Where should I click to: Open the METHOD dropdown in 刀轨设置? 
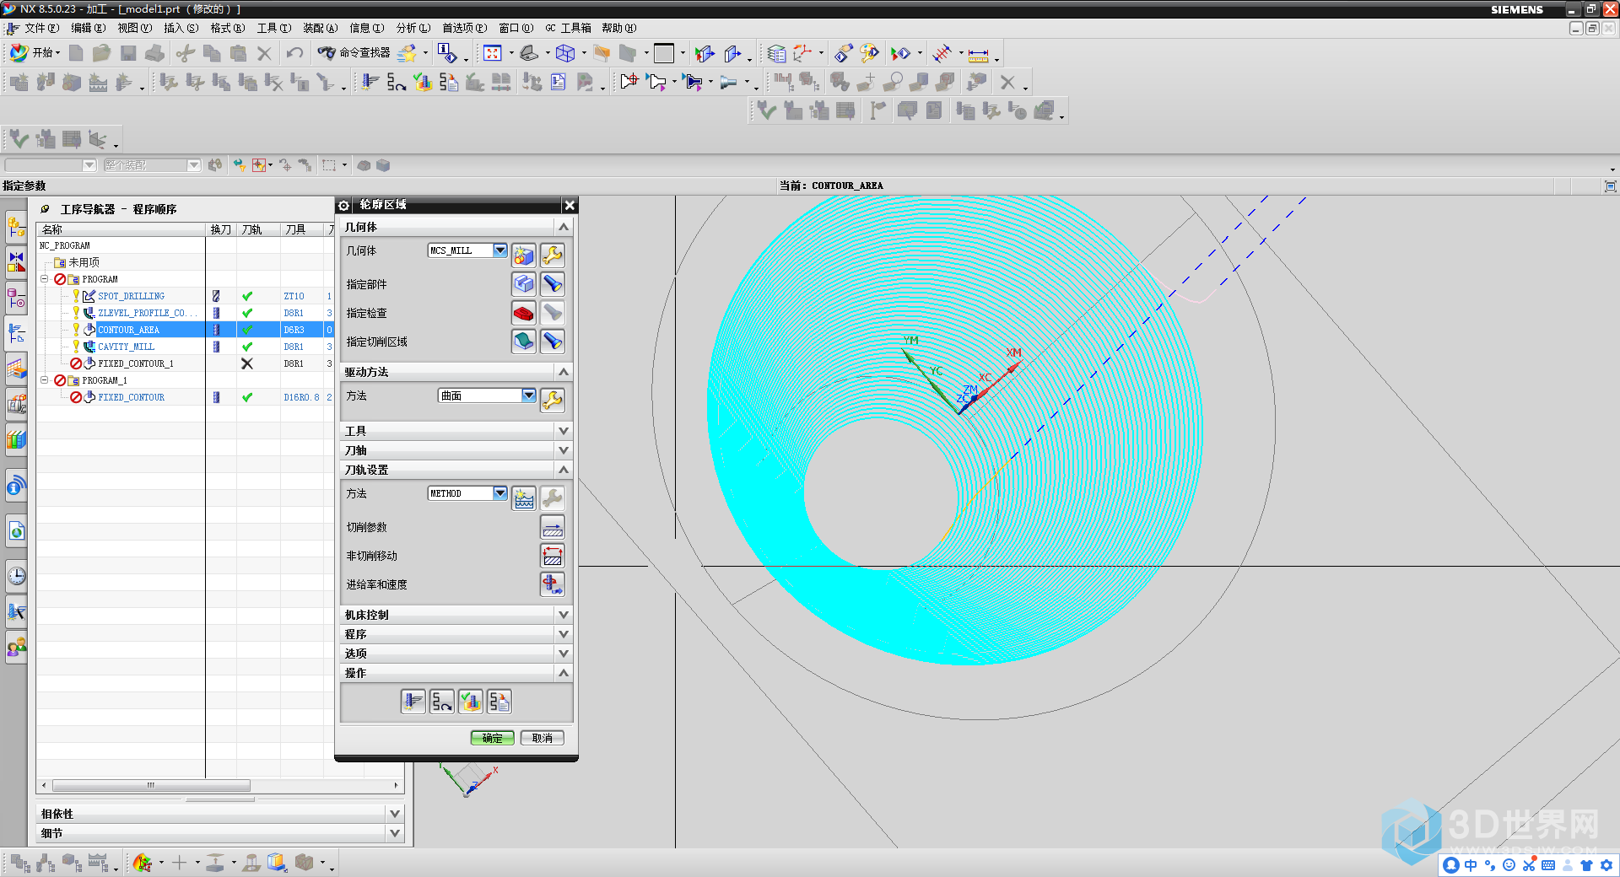pyautogui.click(x=499, y=493)
